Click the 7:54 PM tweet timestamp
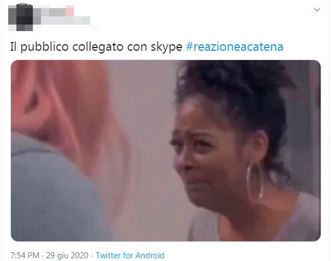This screenshot has width=331, height=261. coord(25,256)
